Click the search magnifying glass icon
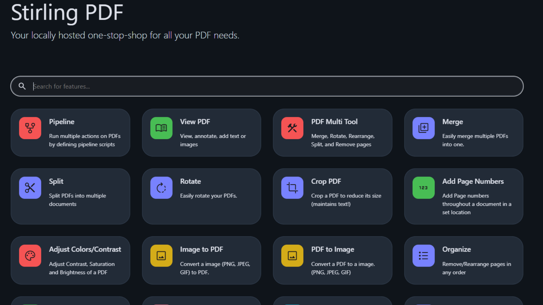This screenshot has width=543, height=305. pos(22,86)
